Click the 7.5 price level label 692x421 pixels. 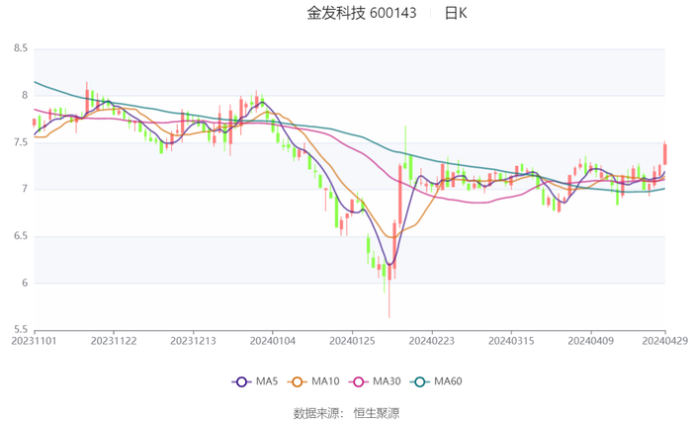click(20, 142)
